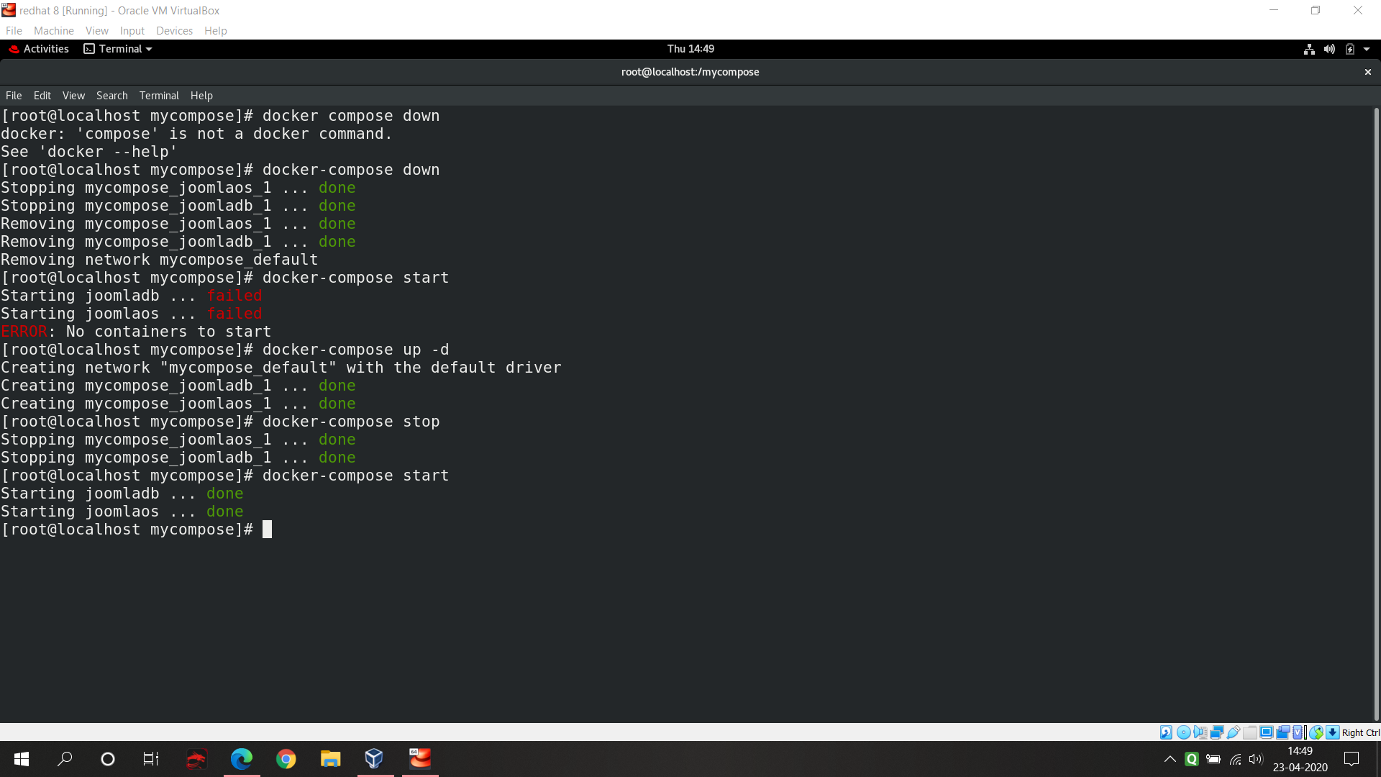Toggle the machine menu in VirtualBox
This screenshot has height=777, width=1381.
53,30
